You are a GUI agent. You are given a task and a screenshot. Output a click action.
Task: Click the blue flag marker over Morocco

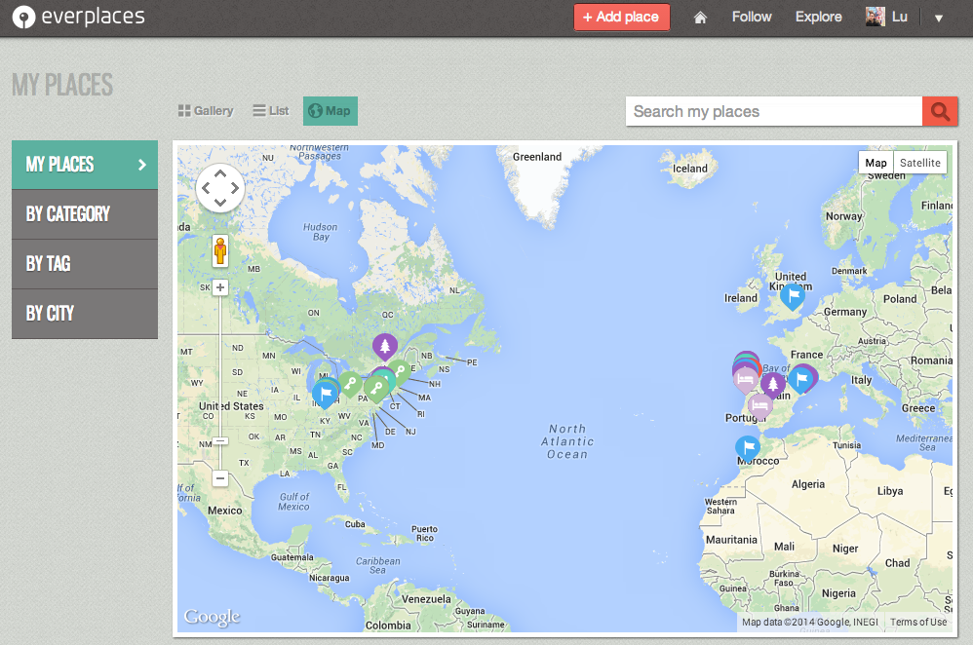point(748,447)
